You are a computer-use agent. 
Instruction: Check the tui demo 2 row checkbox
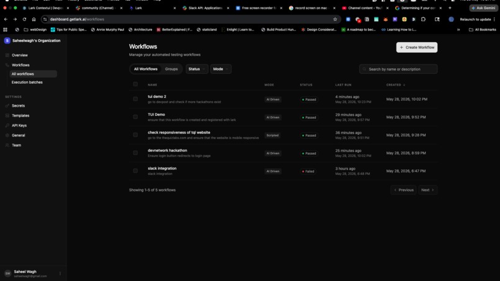coord(135,99)
